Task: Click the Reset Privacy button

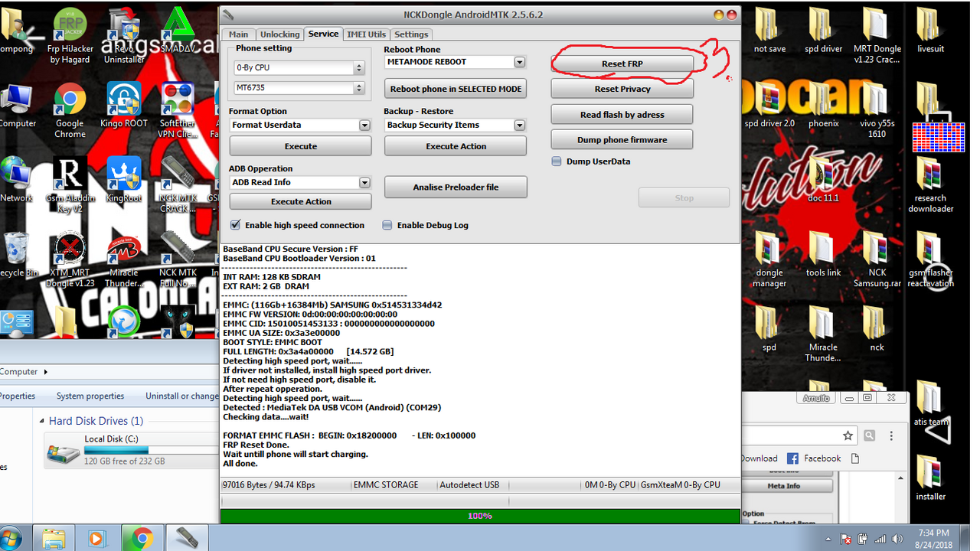Action: click(x=622, y=89)
